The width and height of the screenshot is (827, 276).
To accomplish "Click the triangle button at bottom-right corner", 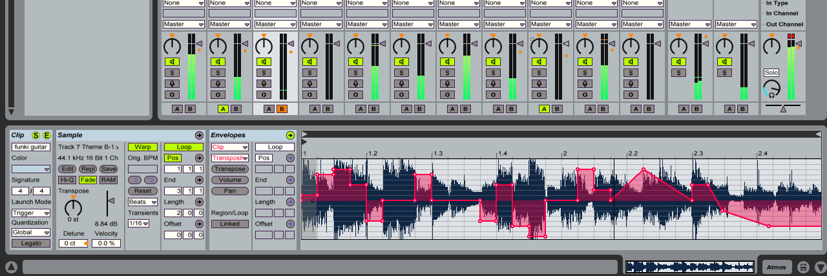I will [820, 267].
